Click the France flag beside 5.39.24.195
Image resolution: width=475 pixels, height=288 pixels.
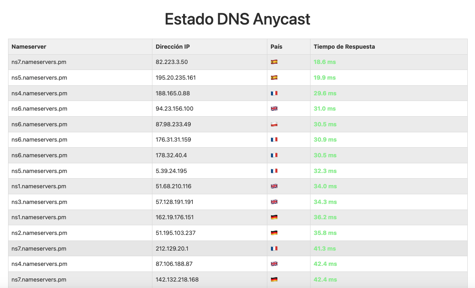tap(274, 171)
